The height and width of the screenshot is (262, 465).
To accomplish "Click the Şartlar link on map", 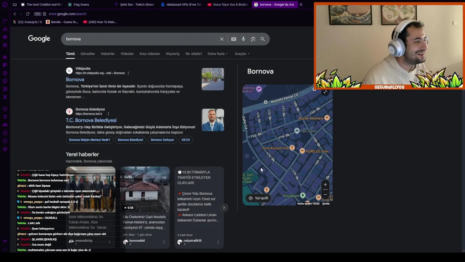I will 326,204.
